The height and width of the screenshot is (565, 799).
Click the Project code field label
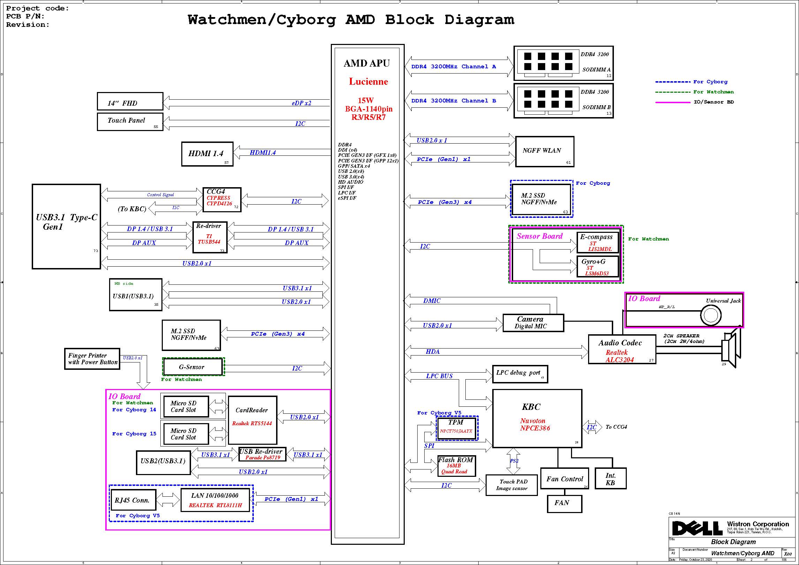tap(38, 8)
